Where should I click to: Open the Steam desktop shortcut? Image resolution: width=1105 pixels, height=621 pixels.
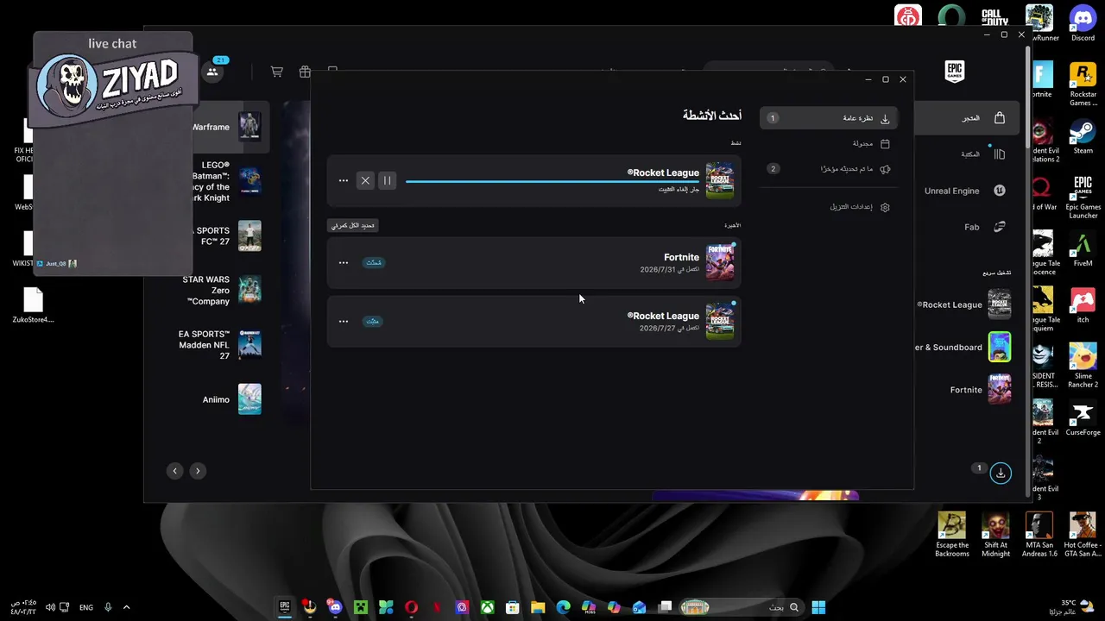tap(1083, 136)
